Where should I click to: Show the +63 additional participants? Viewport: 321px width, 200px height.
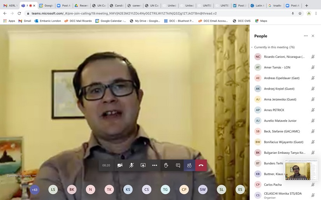tap(35, 190)
